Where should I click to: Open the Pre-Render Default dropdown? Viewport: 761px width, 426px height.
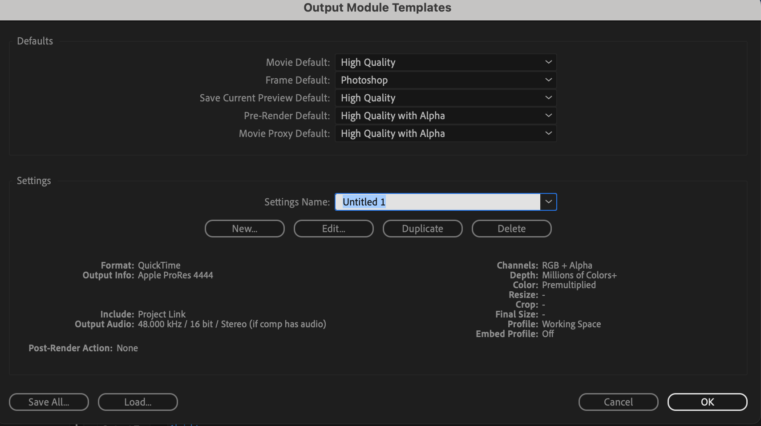[x=445, y=116]
